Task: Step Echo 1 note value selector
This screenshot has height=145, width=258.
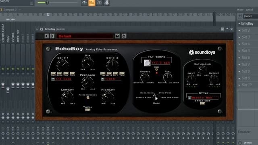Action: point(53,79)
